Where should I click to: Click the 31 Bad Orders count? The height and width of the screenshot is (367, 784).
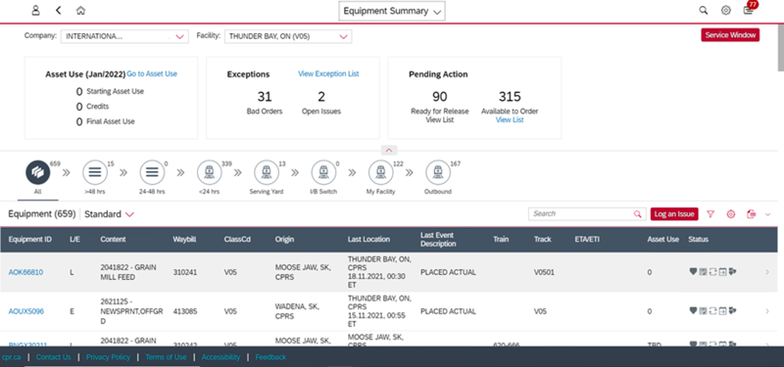click(265, 96)
